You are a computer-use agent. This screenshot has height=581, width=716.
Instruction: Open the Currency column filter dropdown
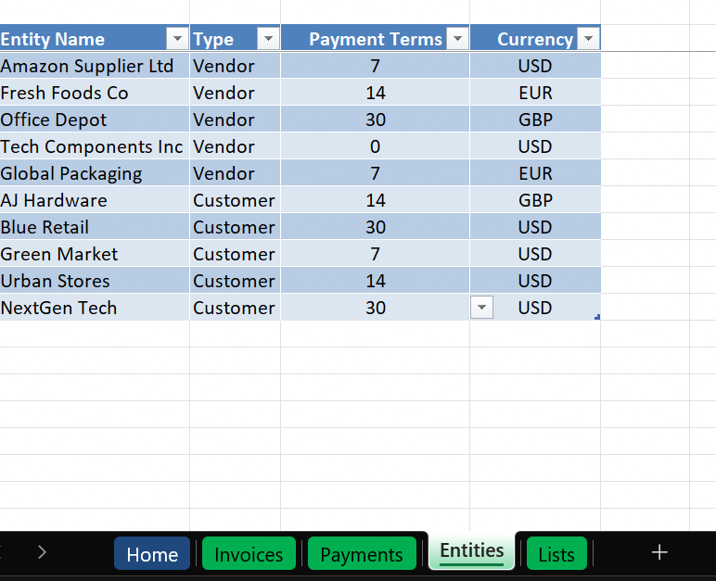(588, 39)
